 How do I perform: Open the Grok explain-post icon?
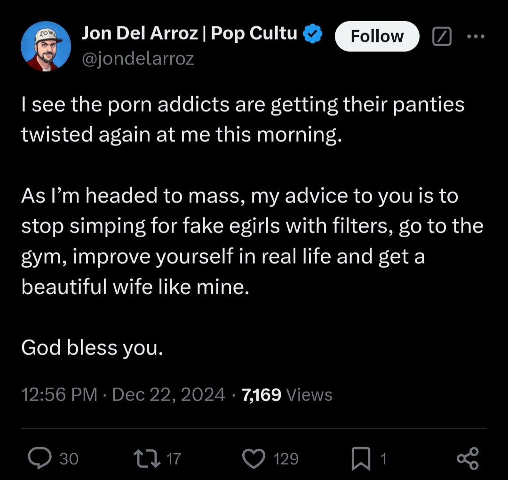(442, 36)
